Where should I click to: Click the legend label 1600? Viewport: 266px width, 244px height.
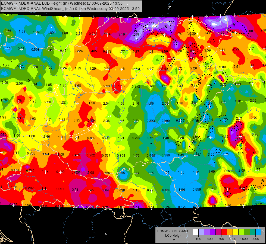(244, 239)
